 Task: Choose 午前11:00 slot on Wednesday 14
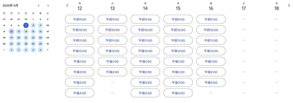[x=145, y=40]
